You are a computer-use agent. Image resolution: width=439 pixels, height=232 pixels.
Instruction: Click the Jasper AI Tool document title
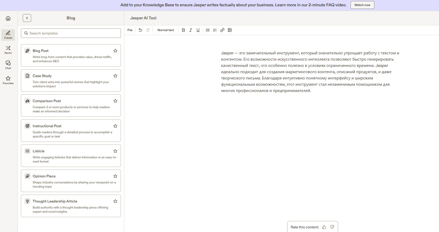(143, 18)
